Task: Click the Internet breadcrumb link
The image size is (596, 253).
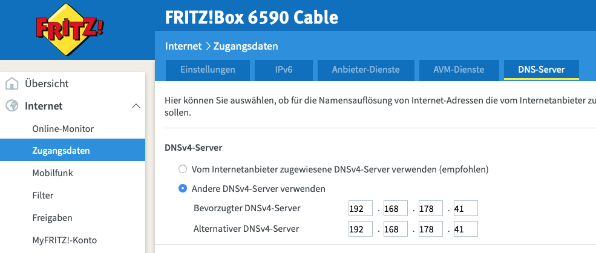Action: (x=183, y=46)
